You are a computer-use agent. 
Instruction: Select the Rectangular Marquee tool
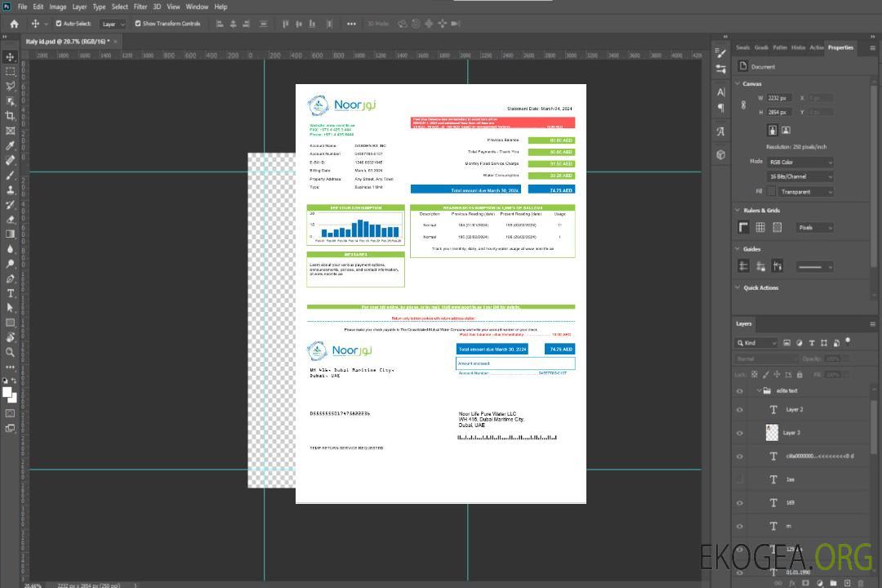(10, 72)
